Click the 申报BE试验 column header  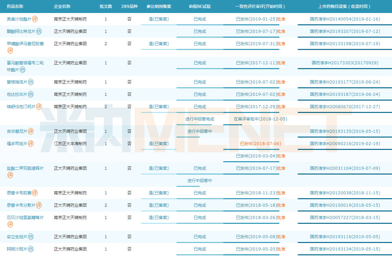pos(200,7)
